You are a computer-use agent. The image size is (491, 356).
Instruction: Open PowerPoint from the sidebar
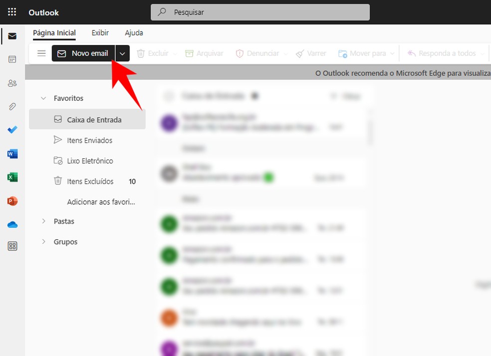click(x=12, y=200)
